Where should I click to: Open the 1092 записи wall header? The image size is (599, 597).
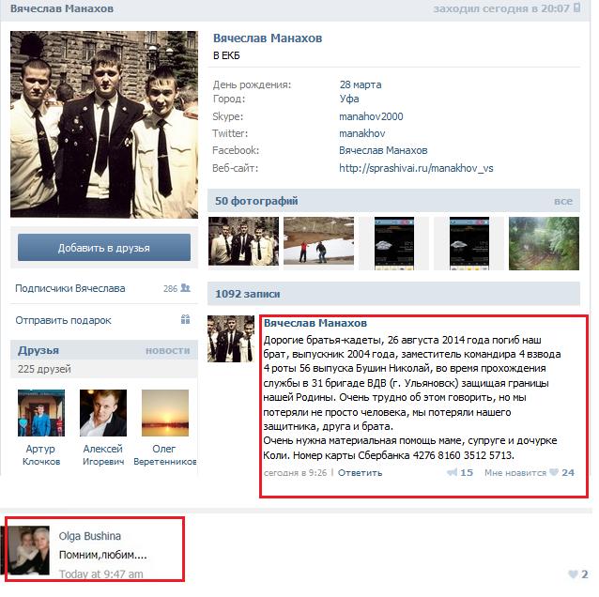pyautogui.click(x=248, y=294)
